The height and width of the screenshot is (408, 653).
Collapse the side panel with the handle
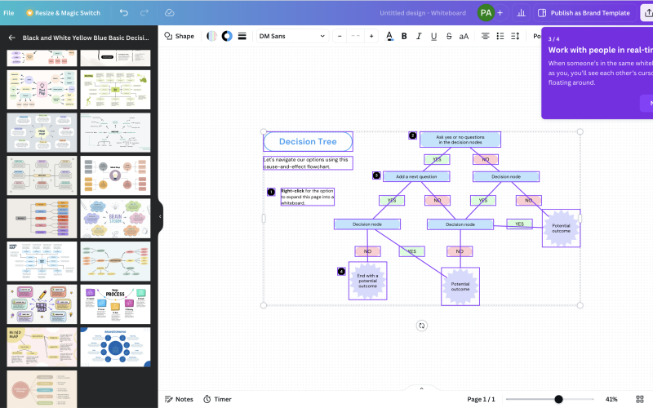160,216
